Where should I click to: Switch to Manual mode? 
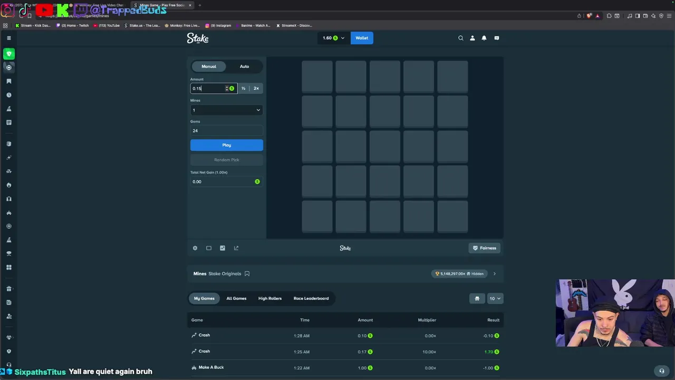pyautogui.click(x=209, y=66)
